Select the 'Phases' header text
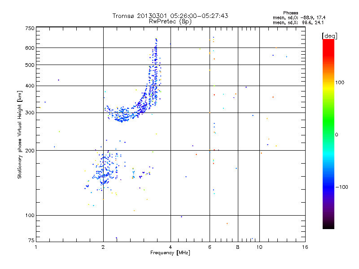 (x=290, y=13)
